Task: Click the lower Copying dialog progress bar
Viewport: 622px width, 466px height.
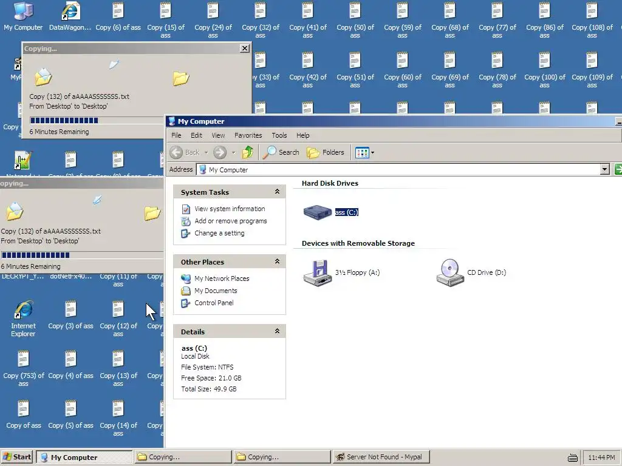Action: point(82,255)
